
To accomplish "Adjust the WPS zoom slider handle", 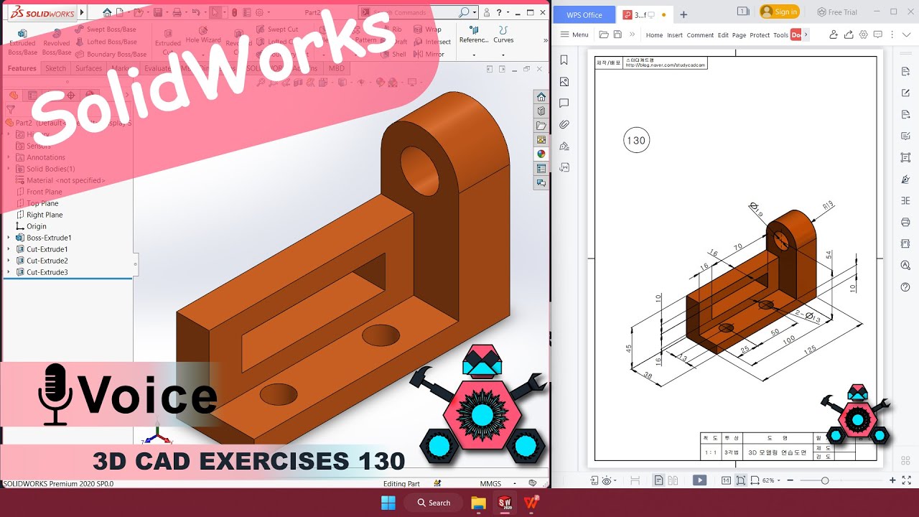I will point(825,480).
